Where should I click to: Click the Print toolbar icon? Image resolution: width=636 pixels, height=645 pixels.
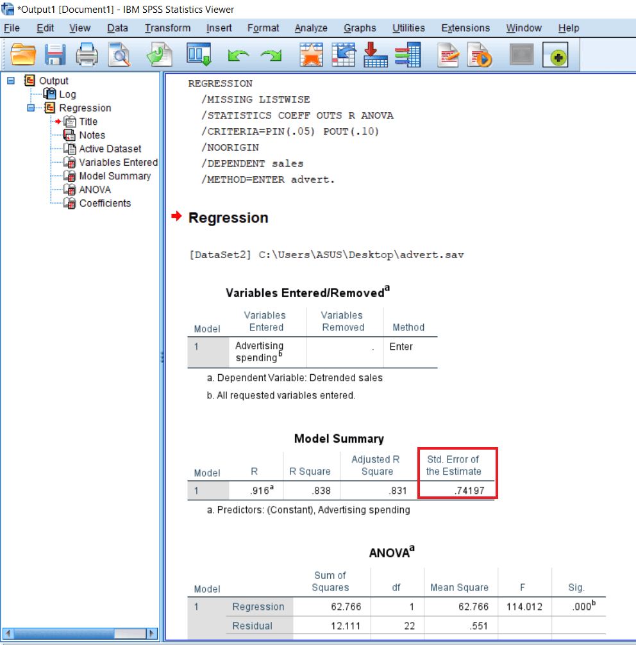(x=87, y=56)
